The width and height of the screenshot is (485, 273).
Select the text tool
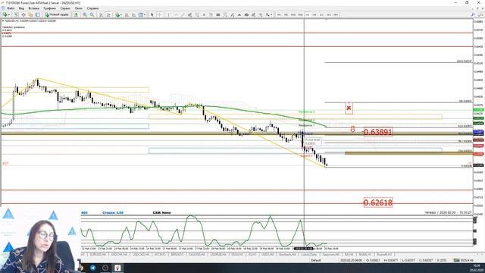[204, 14]
